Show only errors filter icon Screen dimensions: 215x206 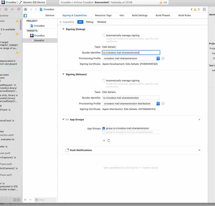coord(18,200)
